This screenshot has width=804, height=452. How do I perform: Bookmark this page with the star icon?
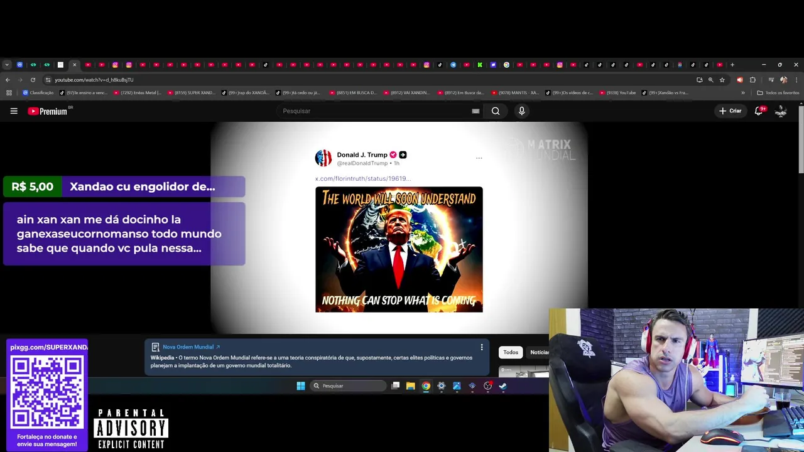(x=722, y=80)
